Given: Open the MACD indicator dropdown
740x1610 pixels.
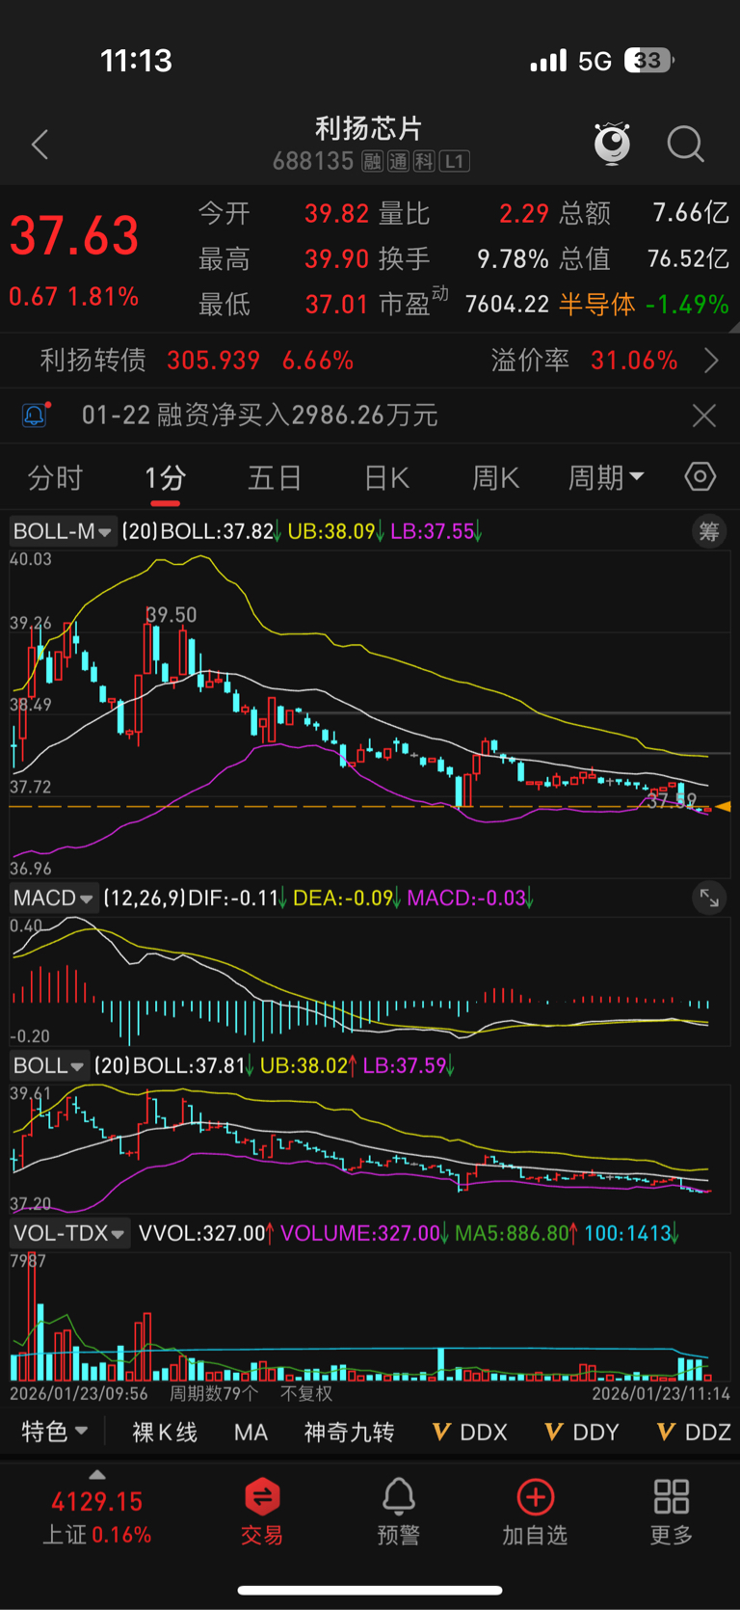Looking at the screenshot, I should [x=53, y=898].
